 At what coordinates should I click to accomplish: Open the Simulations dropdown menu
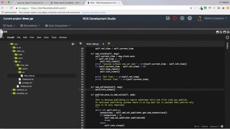click(30, 25)
